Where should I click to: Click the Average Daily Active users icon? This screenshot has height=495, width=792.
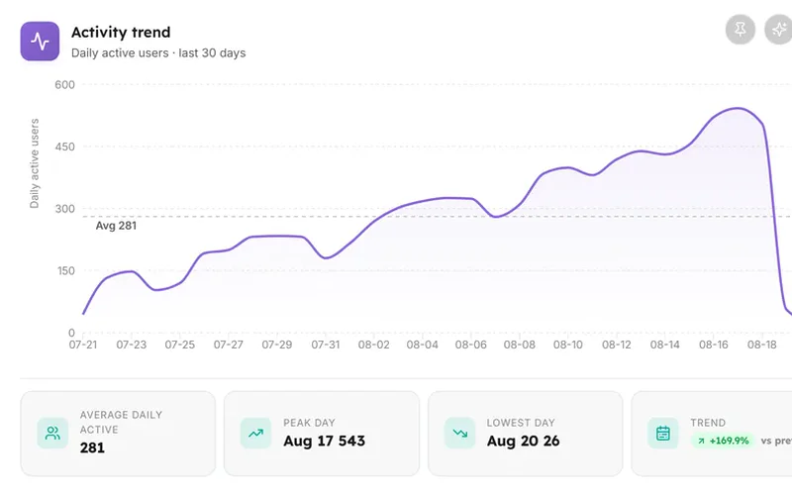click(52, 433)
